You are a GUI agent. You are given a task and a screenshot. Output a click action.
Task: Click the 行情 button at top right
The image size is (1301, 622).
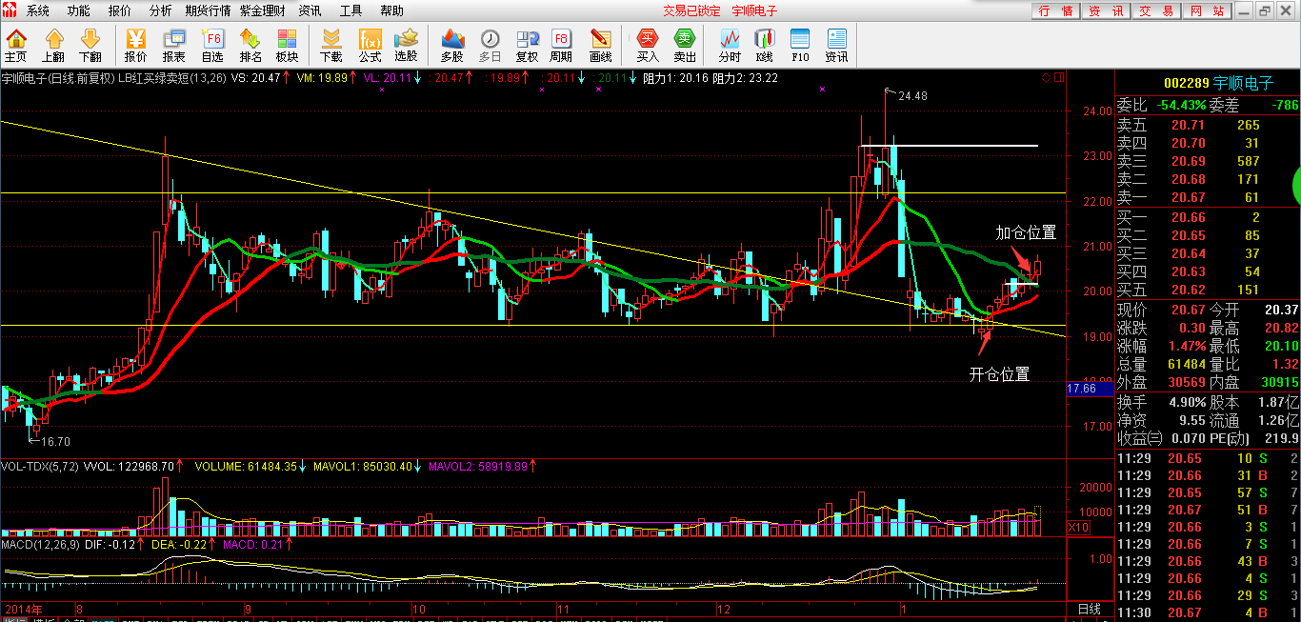point(1056,10)
